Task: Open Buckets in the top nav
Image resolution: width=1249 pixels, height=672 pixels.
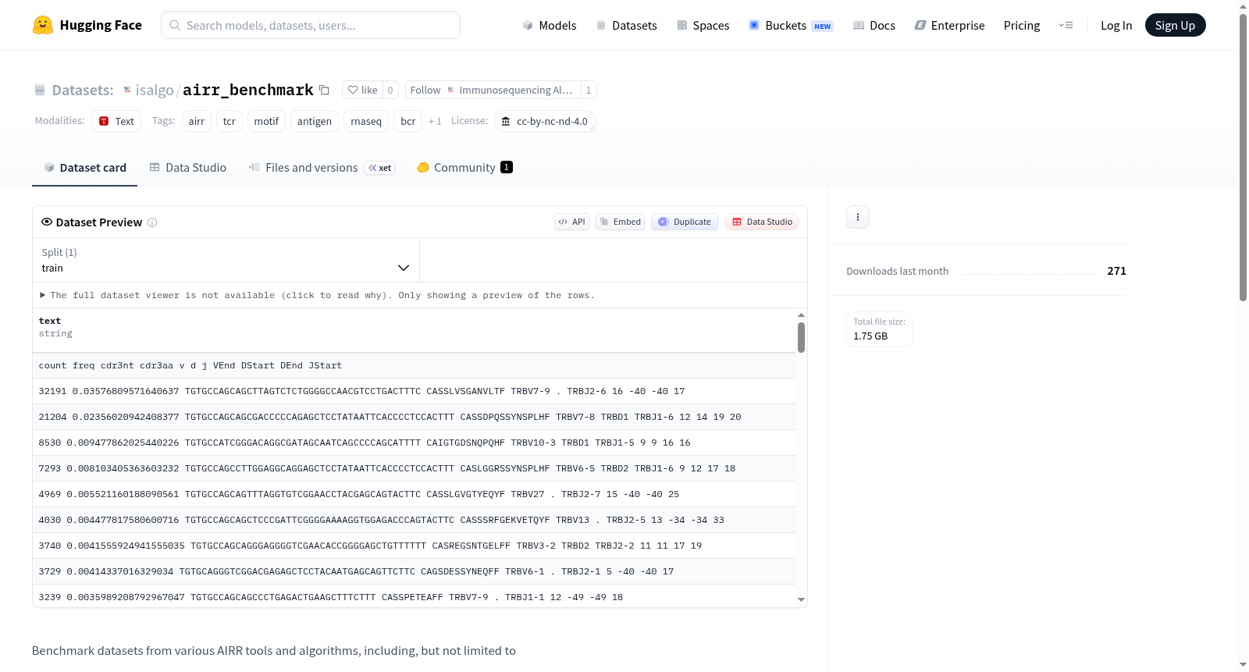Action: [791, 25]
